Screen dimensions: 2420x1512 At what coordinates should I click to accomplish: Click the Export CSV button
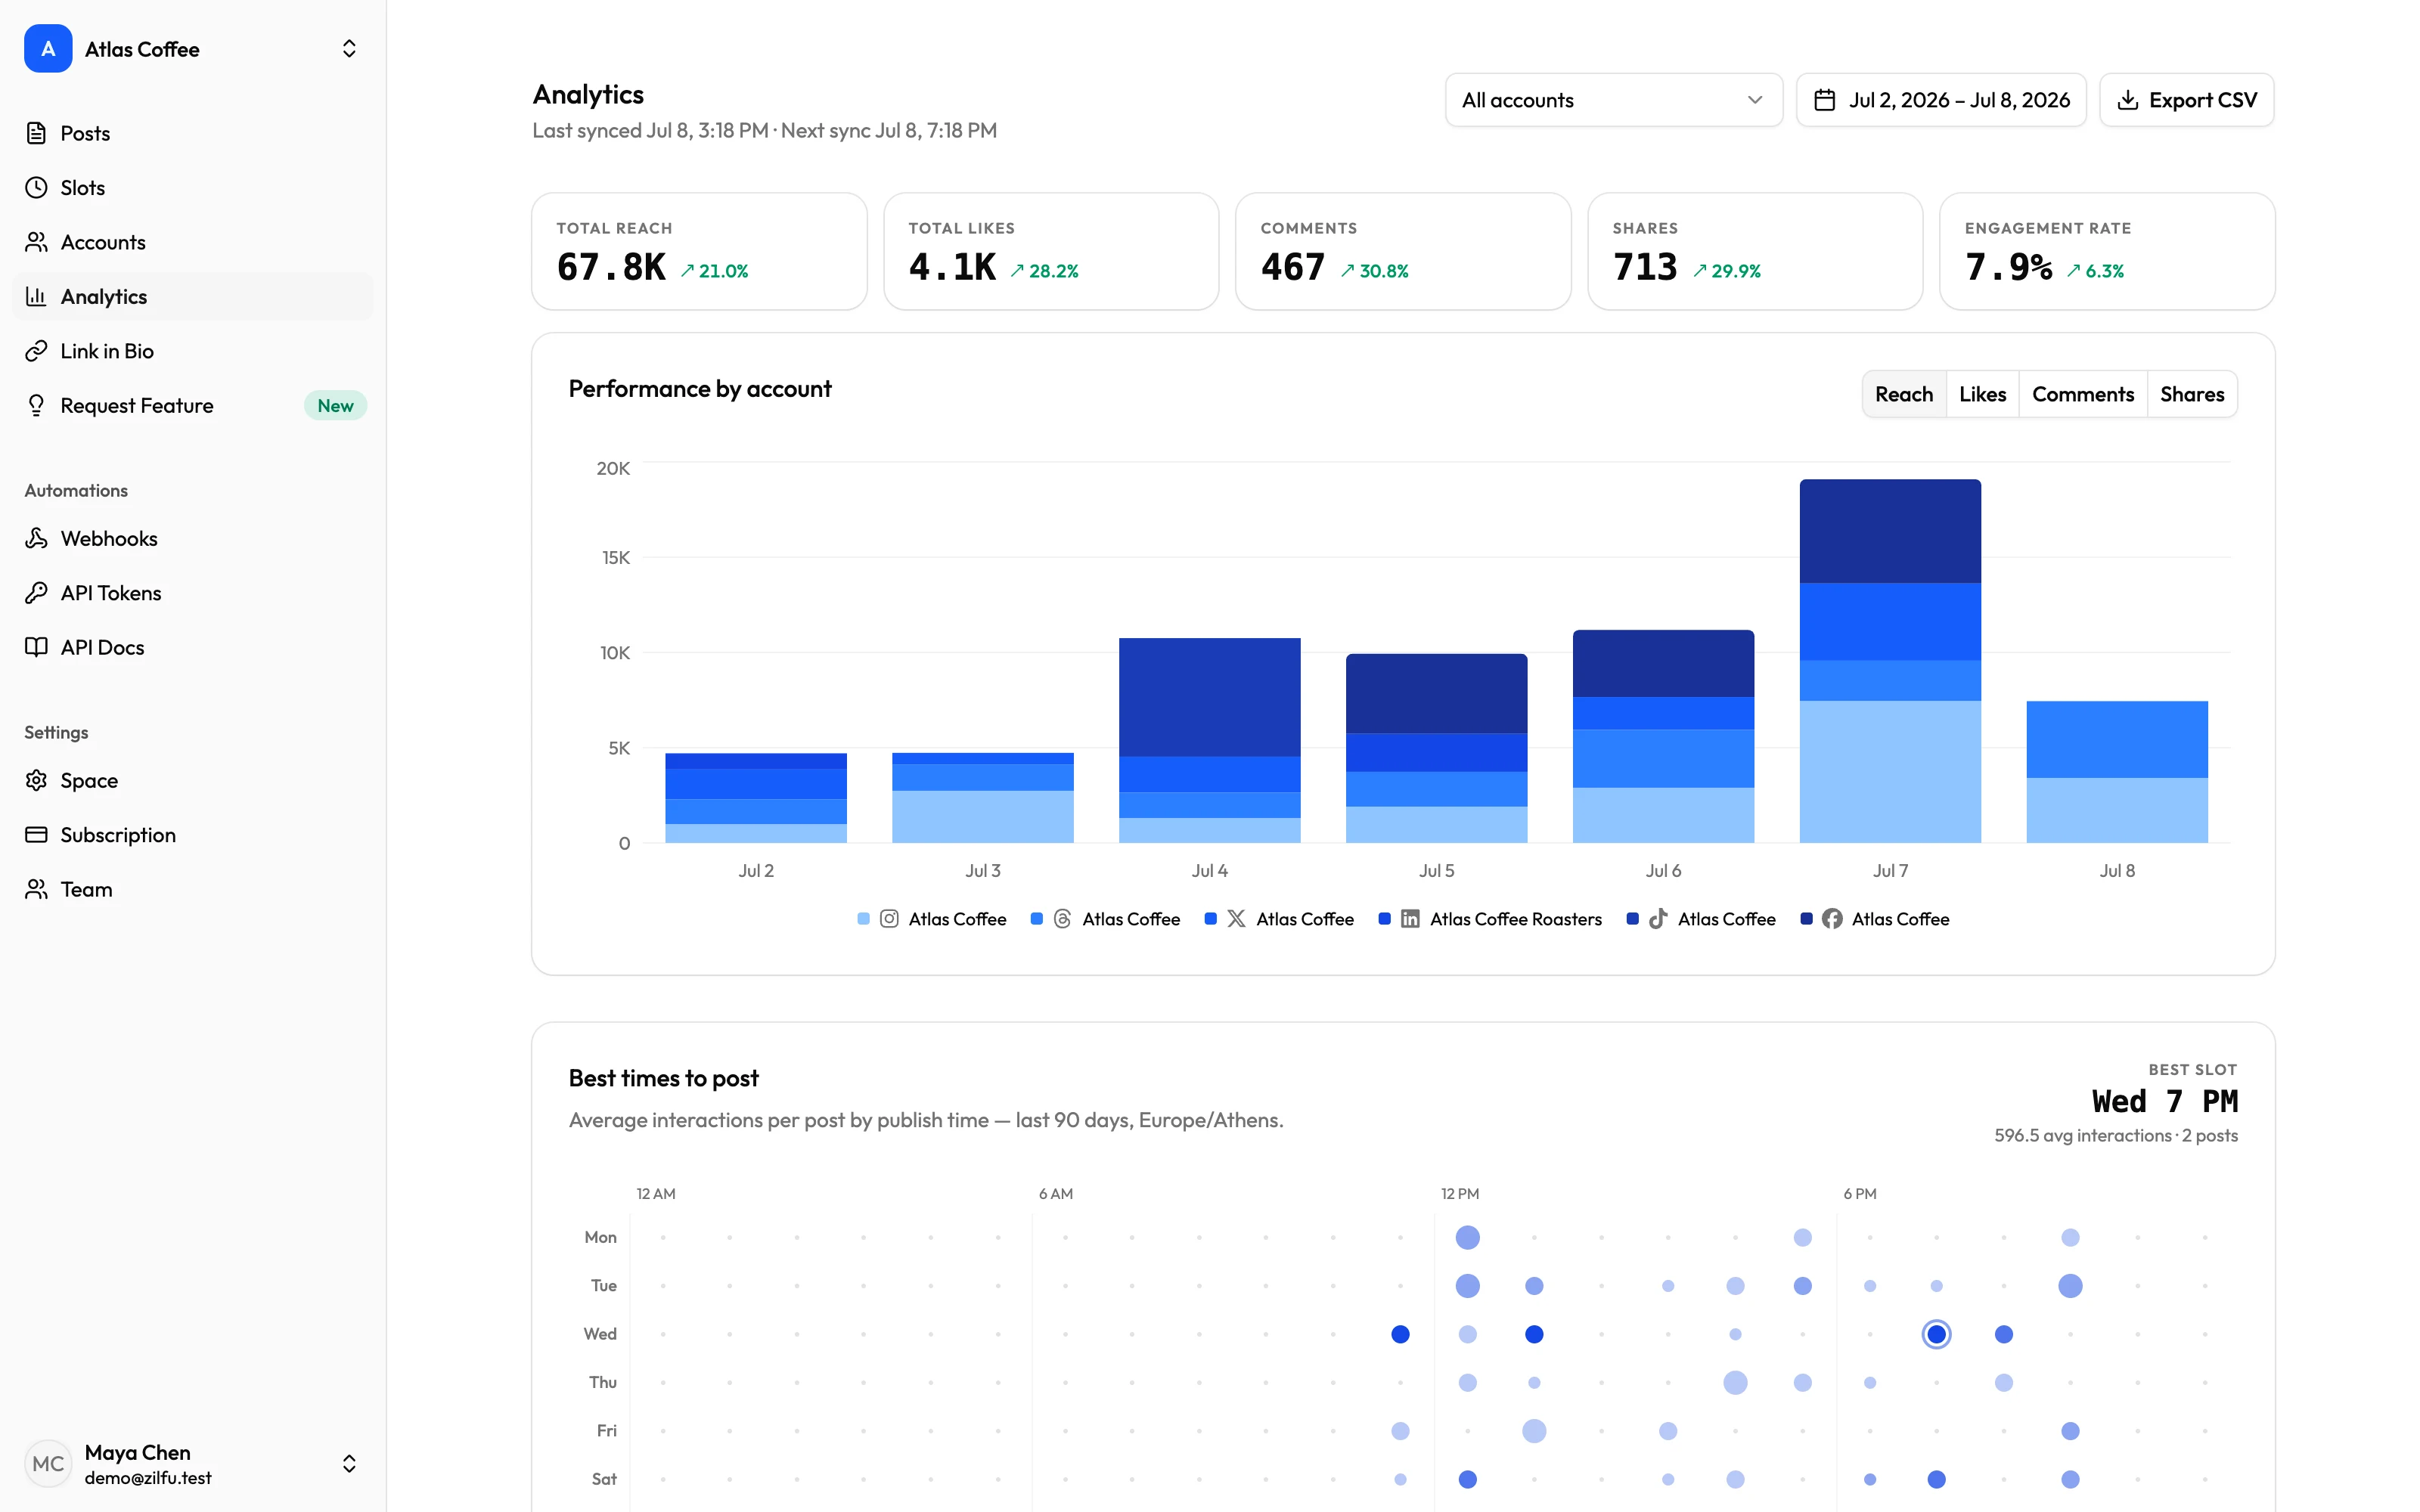(x=2186, y=100)
